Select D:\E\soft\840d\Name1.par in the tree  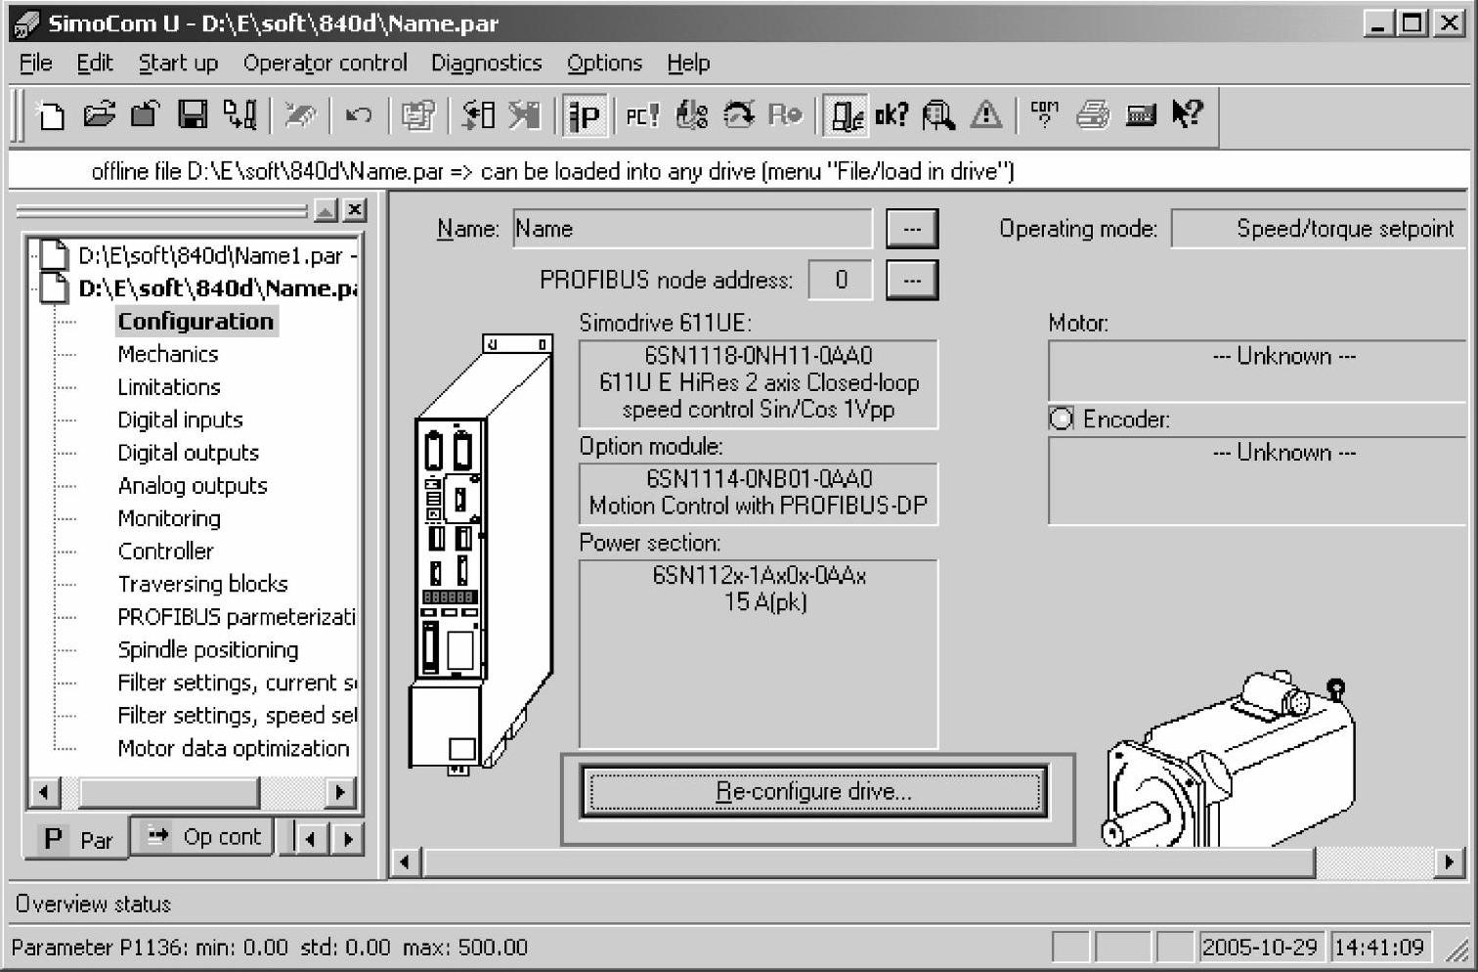coord(217,256)
